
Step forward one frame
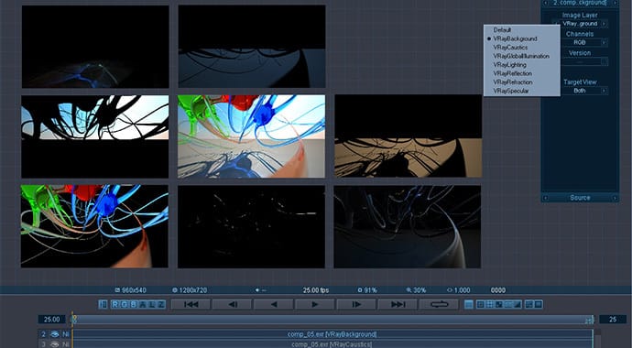click(x=356, y=304)
